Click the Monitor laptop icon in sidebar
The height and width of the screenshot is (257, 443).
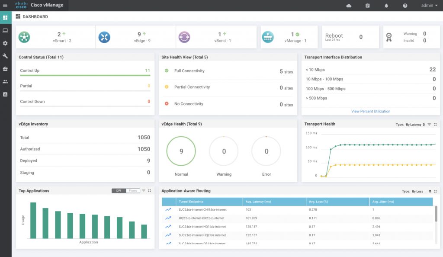tap(5, 30)
